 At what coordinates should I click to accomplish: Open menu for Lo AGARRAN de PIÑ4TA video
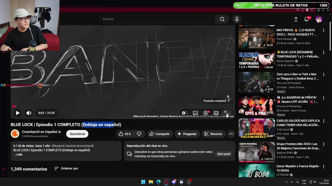click(323, 98)
